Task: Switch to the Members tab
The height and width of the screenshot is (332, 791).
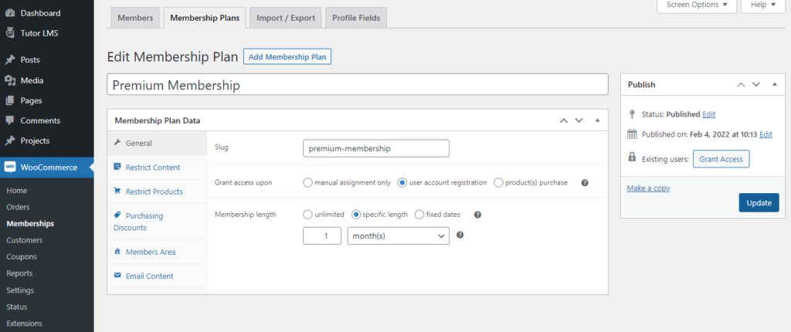Action: click(x=135, y=18)
